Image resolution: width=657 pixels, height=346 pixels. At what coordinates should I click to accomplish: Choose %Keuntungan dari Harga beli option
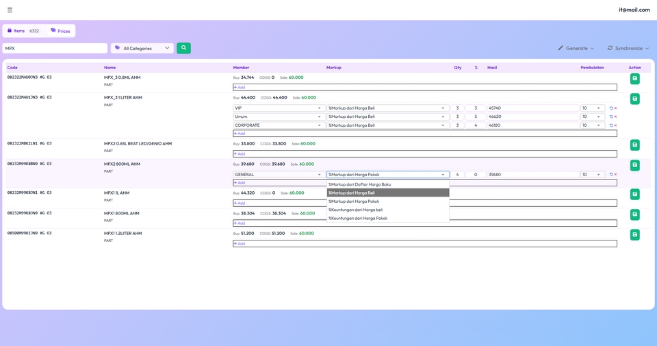pos(387,210)
